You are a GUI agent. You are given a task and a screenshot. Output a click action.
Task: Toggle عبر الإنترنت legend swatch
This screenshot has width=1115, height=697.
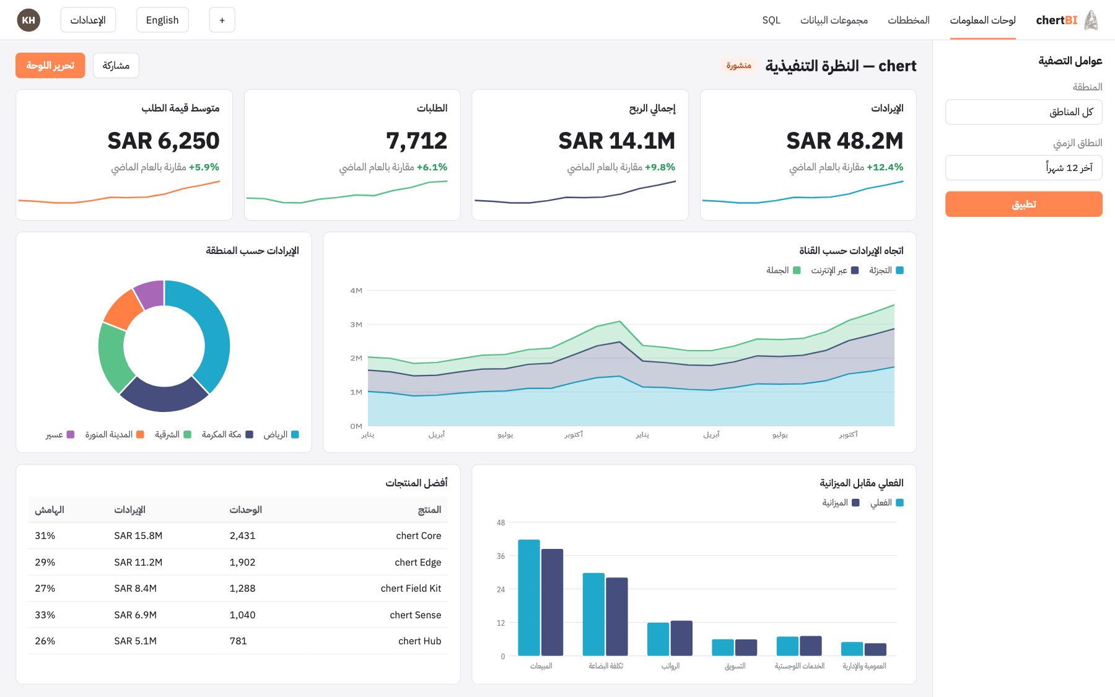coord(855,271)
